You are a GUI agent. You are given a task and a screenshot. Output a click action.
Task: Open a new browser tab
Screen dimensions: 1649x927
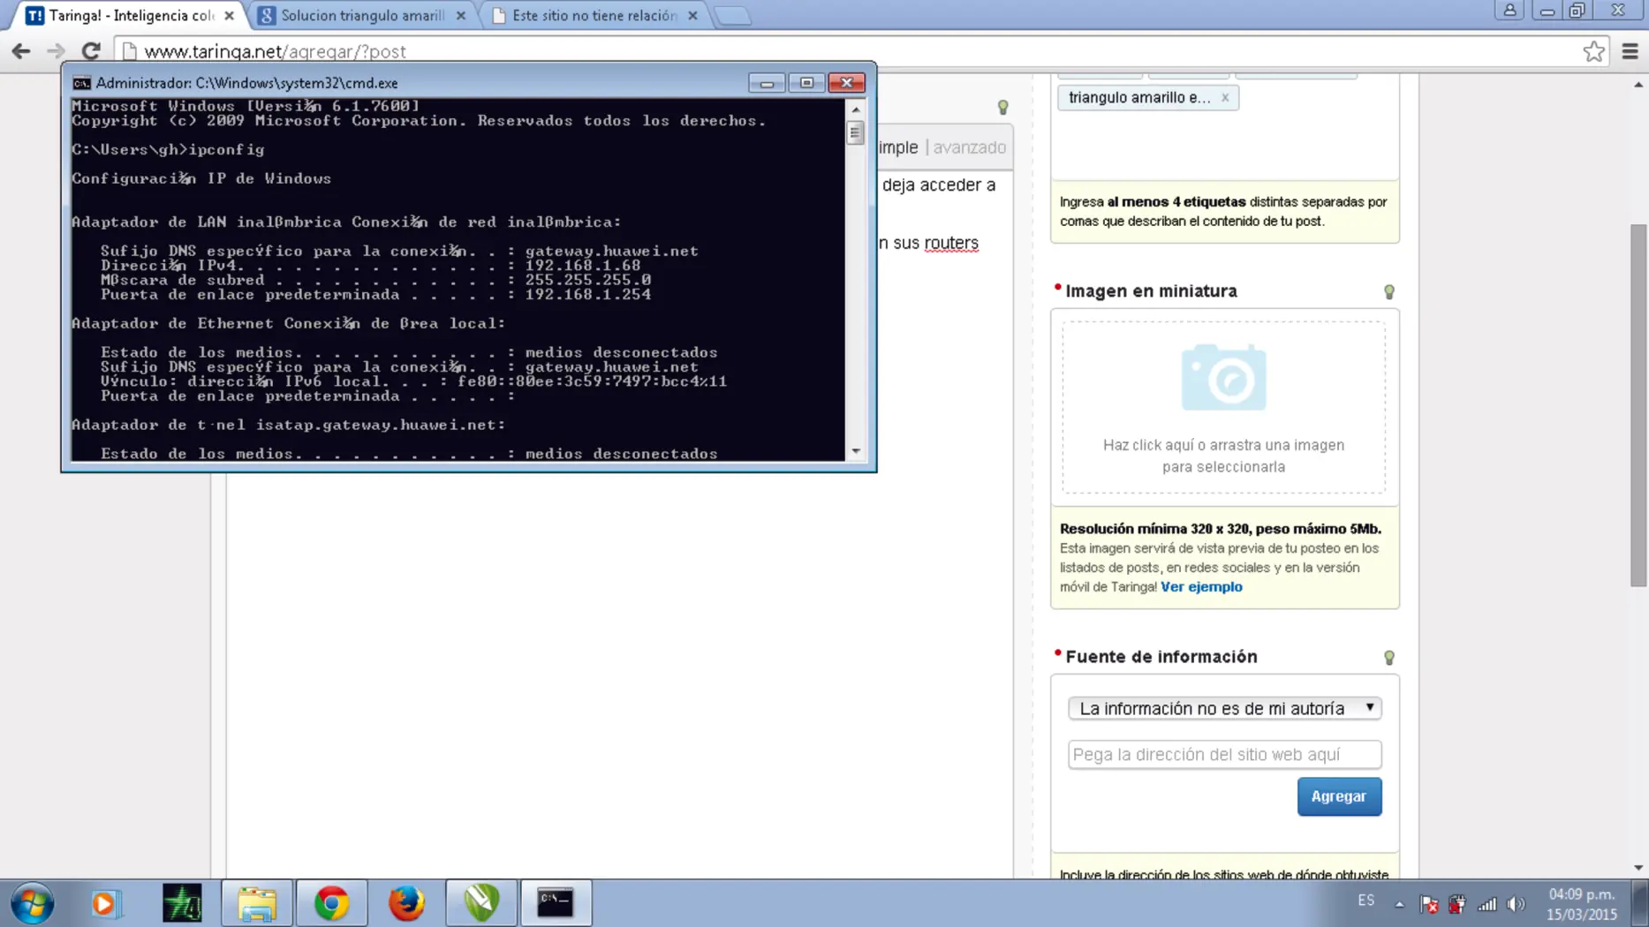(732, 16)
